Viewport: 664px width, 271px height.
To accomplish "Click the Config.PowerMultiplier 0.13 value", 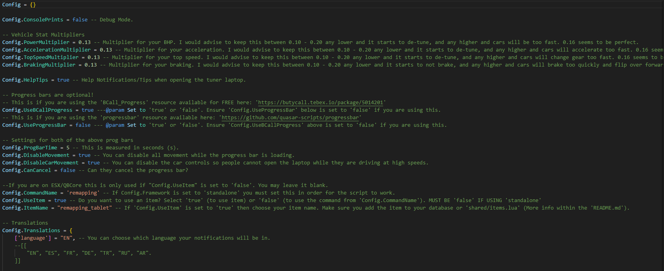I will pyautogui.click(x=84, y=42).
